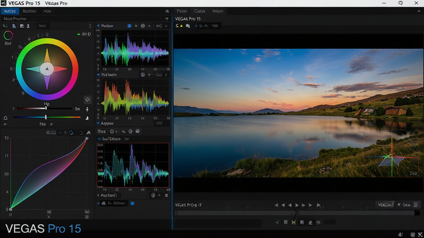Click the X box icon below the red-bordered scope
The height and width of the screenshot is (238, 424).
point(166,195)
